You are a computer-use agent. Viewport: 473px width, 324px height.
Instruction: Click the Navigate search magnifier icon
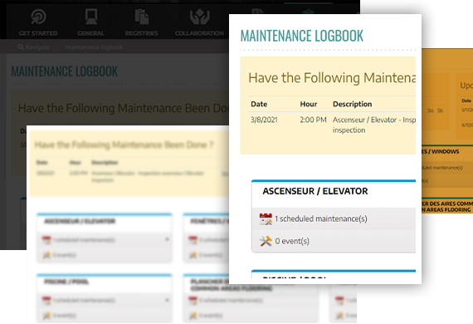pyautogui.click(x=21, y=47)
